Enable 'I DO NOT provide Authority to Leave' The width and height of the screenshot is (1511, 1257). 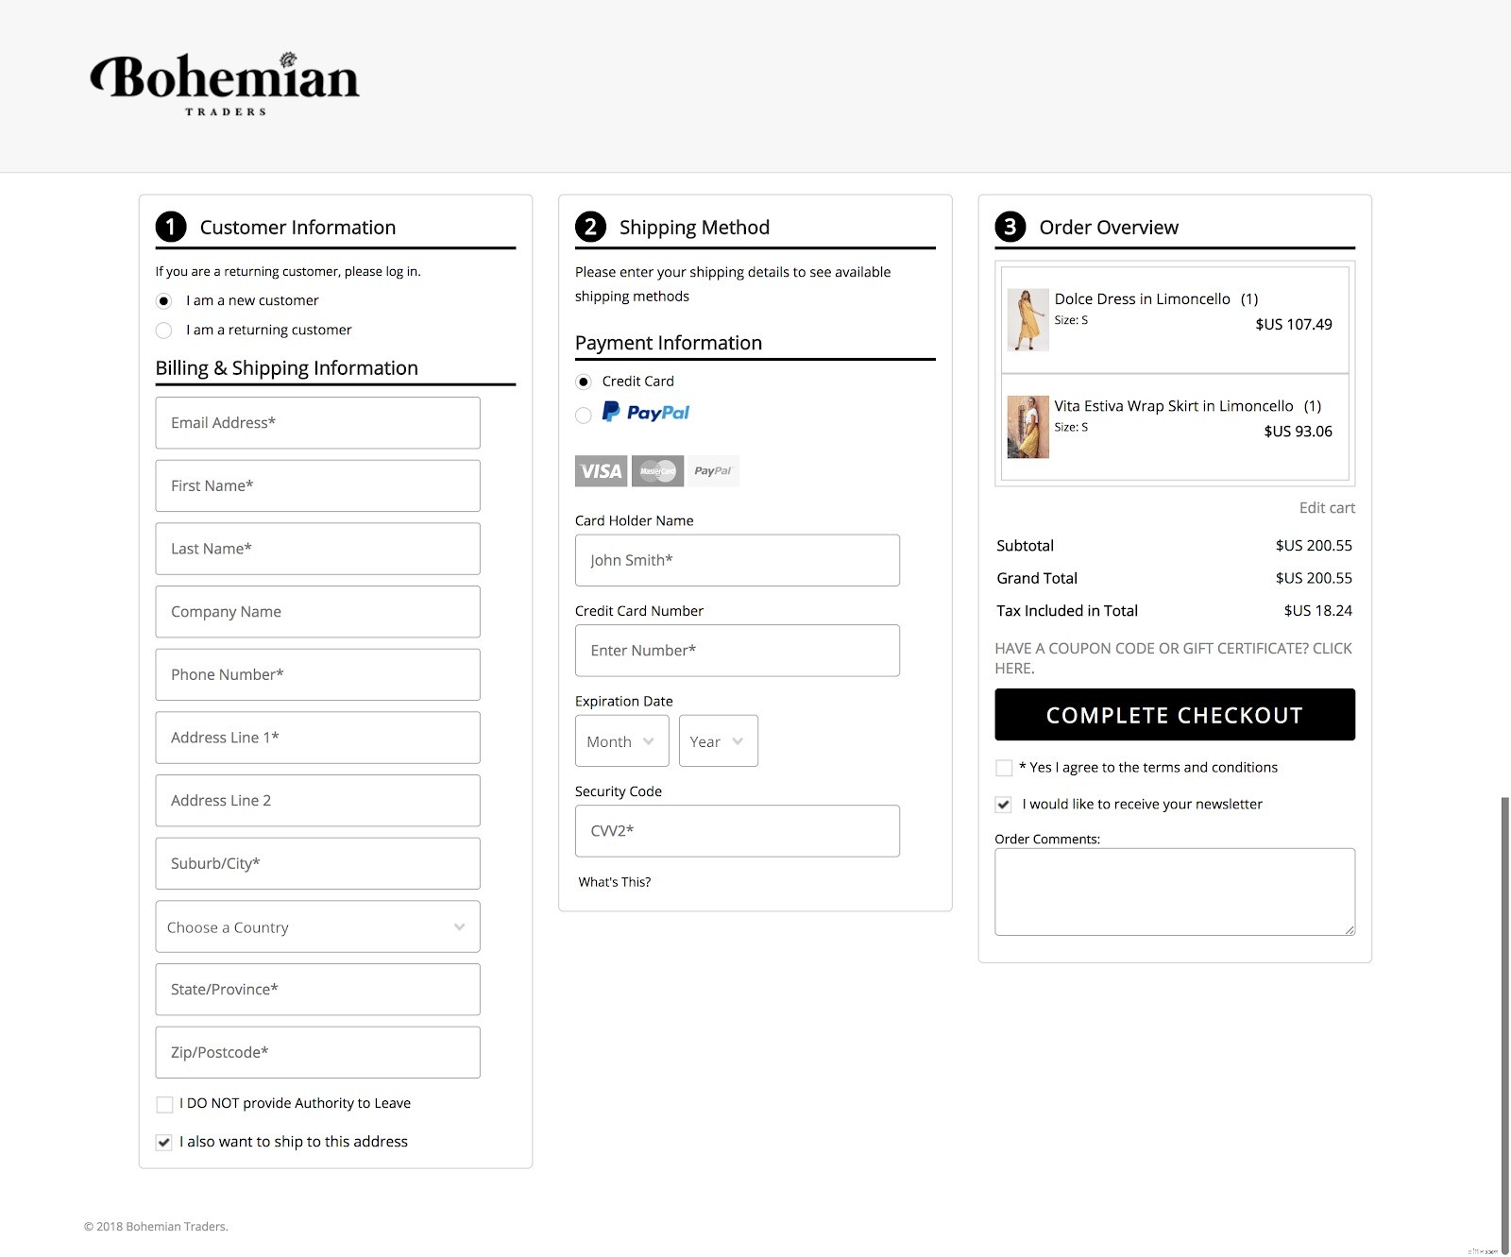pos(164,1103)
